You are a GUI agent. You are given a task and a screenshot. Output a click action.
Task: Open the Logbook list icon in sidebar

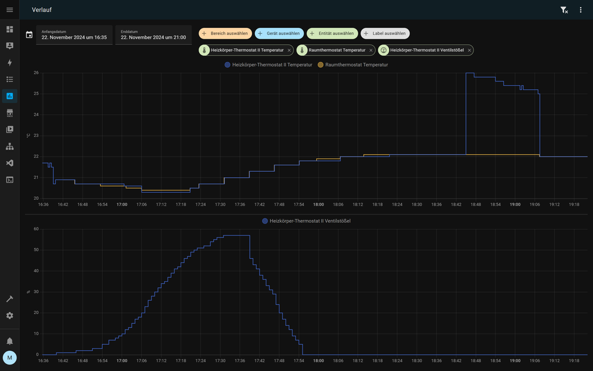pyautogui.click(x=10, y=79)
